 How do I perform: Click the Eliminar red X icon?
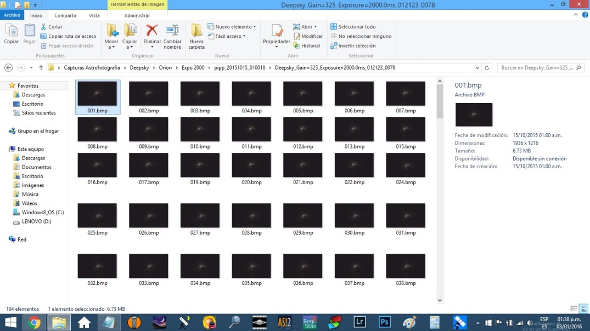[x=152, y=31]
